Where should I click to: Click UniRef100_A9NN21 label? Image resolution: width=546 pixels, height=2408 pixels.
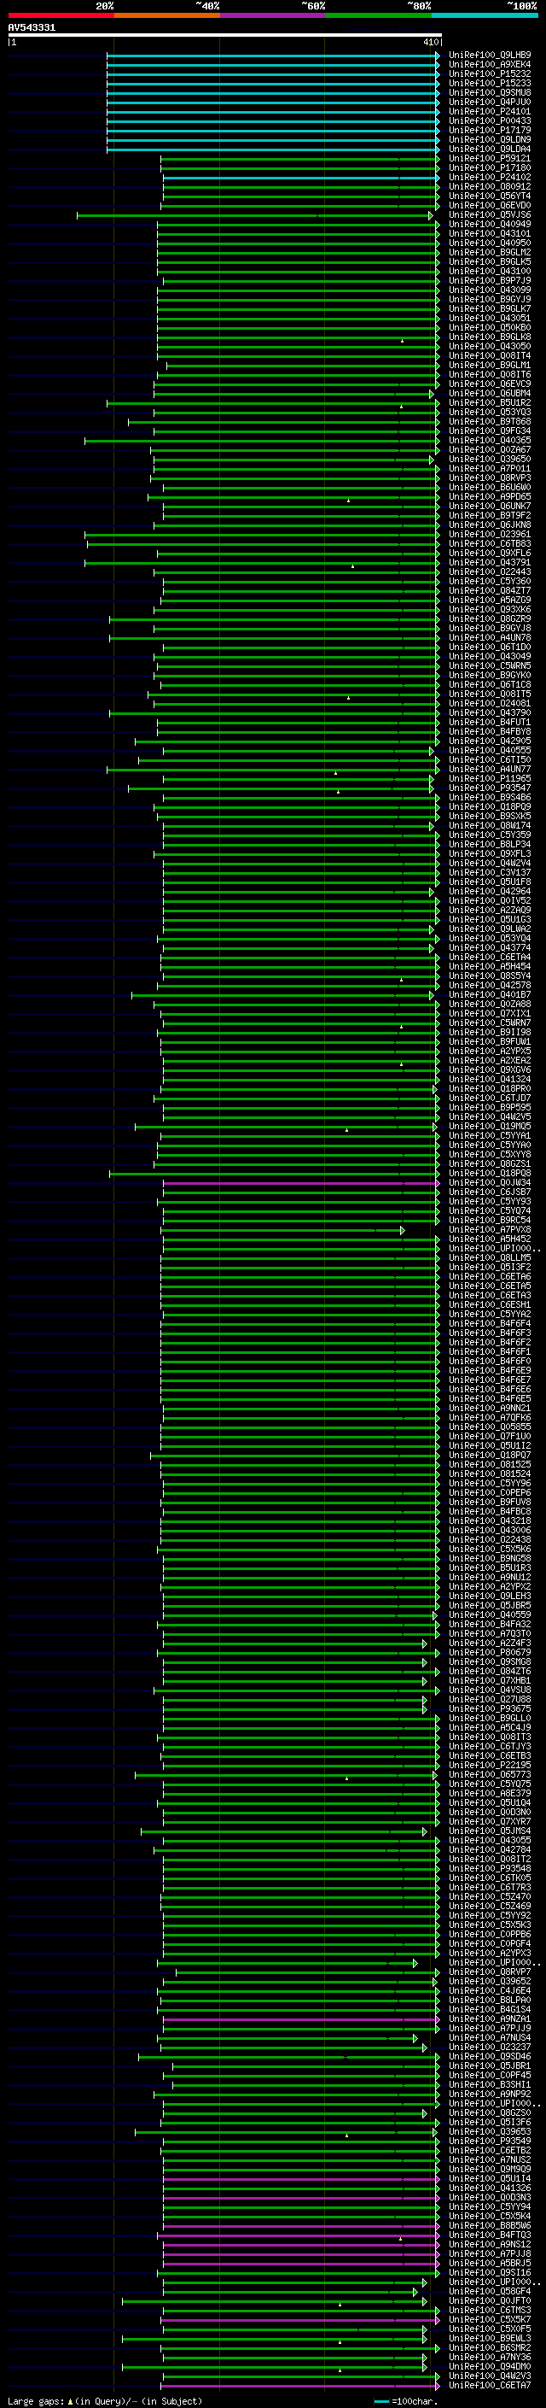pos(489,1409)
